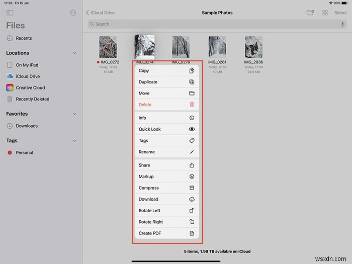This screenshot has height=264, width=352.
Task: Click the On My iPad device icon
Action: (x=10, y=65)
